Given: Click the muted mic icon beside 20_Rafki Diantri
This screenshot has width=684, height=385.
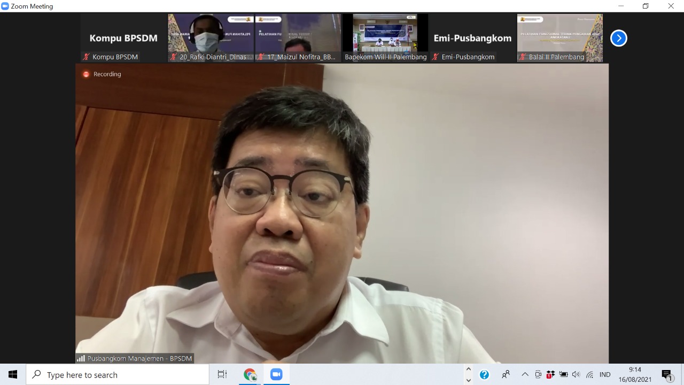Looking at the screenshot, I should click(x=174, y=57).
